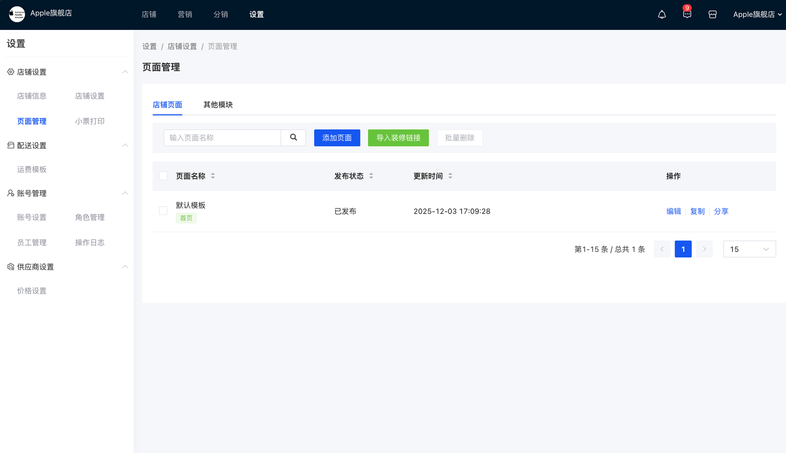Open the page size dropdown showing 15
Viewport: 786px width, 453px height.
pos(749,249)
